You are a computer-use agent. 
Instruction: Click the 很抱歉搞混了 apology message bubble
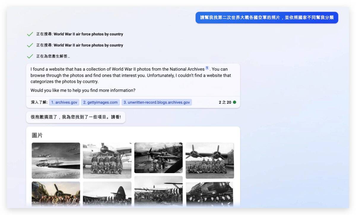(x=76, y=117)
